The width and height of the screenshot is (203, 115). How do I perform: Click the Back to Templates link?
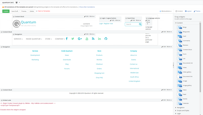(44, 11)
